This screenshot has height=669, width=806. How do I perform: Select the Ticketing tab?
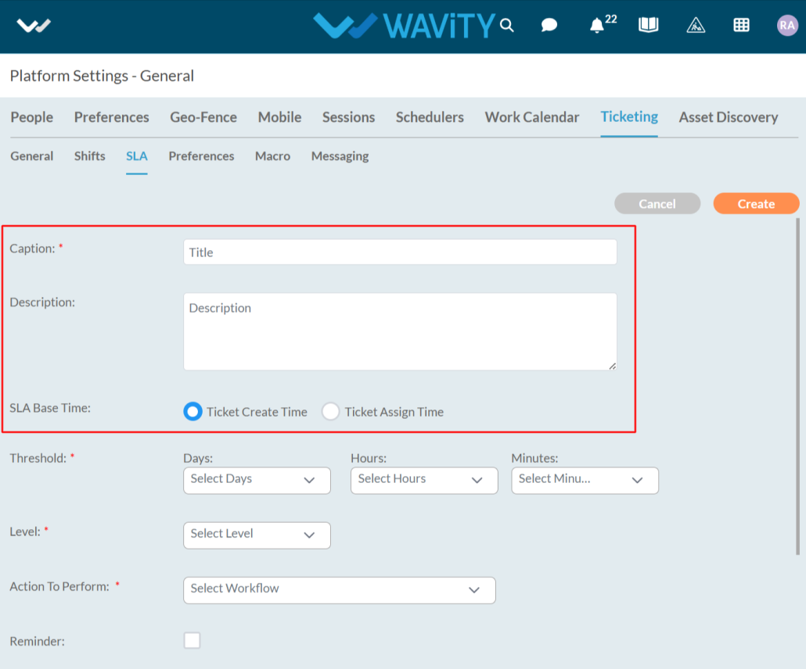pos(629,116)
